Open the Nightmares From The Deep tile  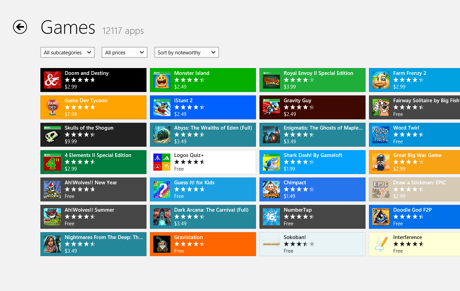93,244
